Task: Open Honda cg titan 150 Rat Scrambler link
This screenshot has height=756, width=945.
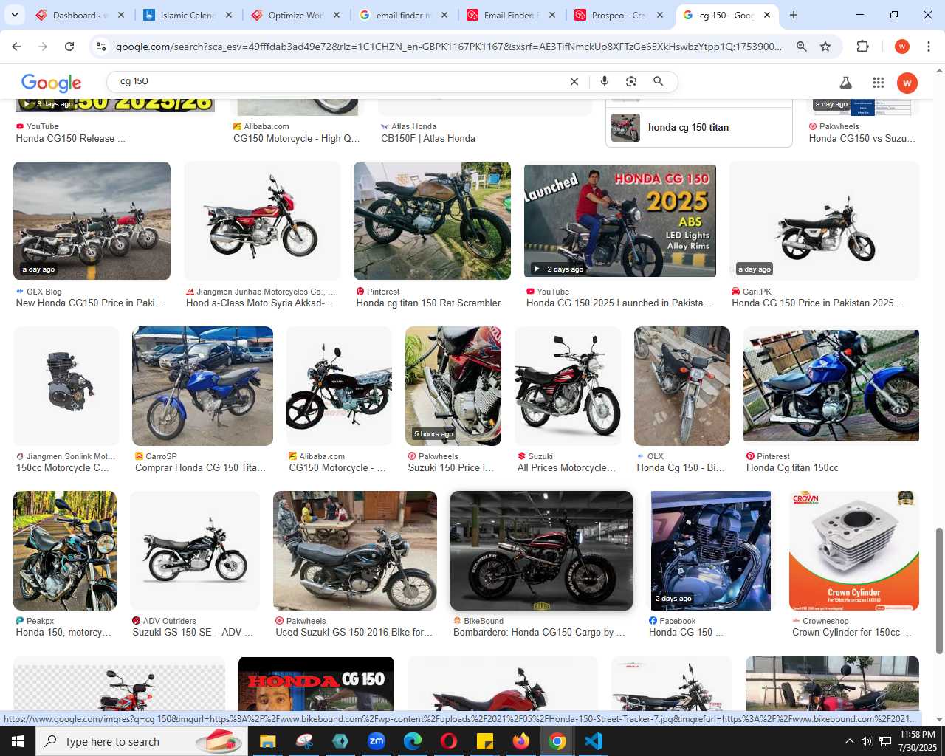Action: click(x=429, y=303)
